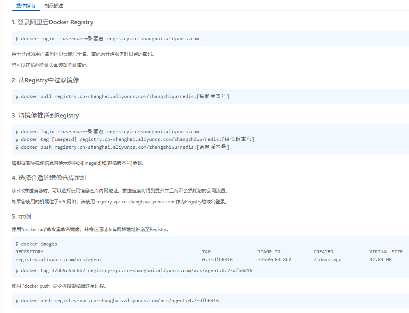
Task: Select the docker images command
Action: pyautogui.click(x=36, y=244)
